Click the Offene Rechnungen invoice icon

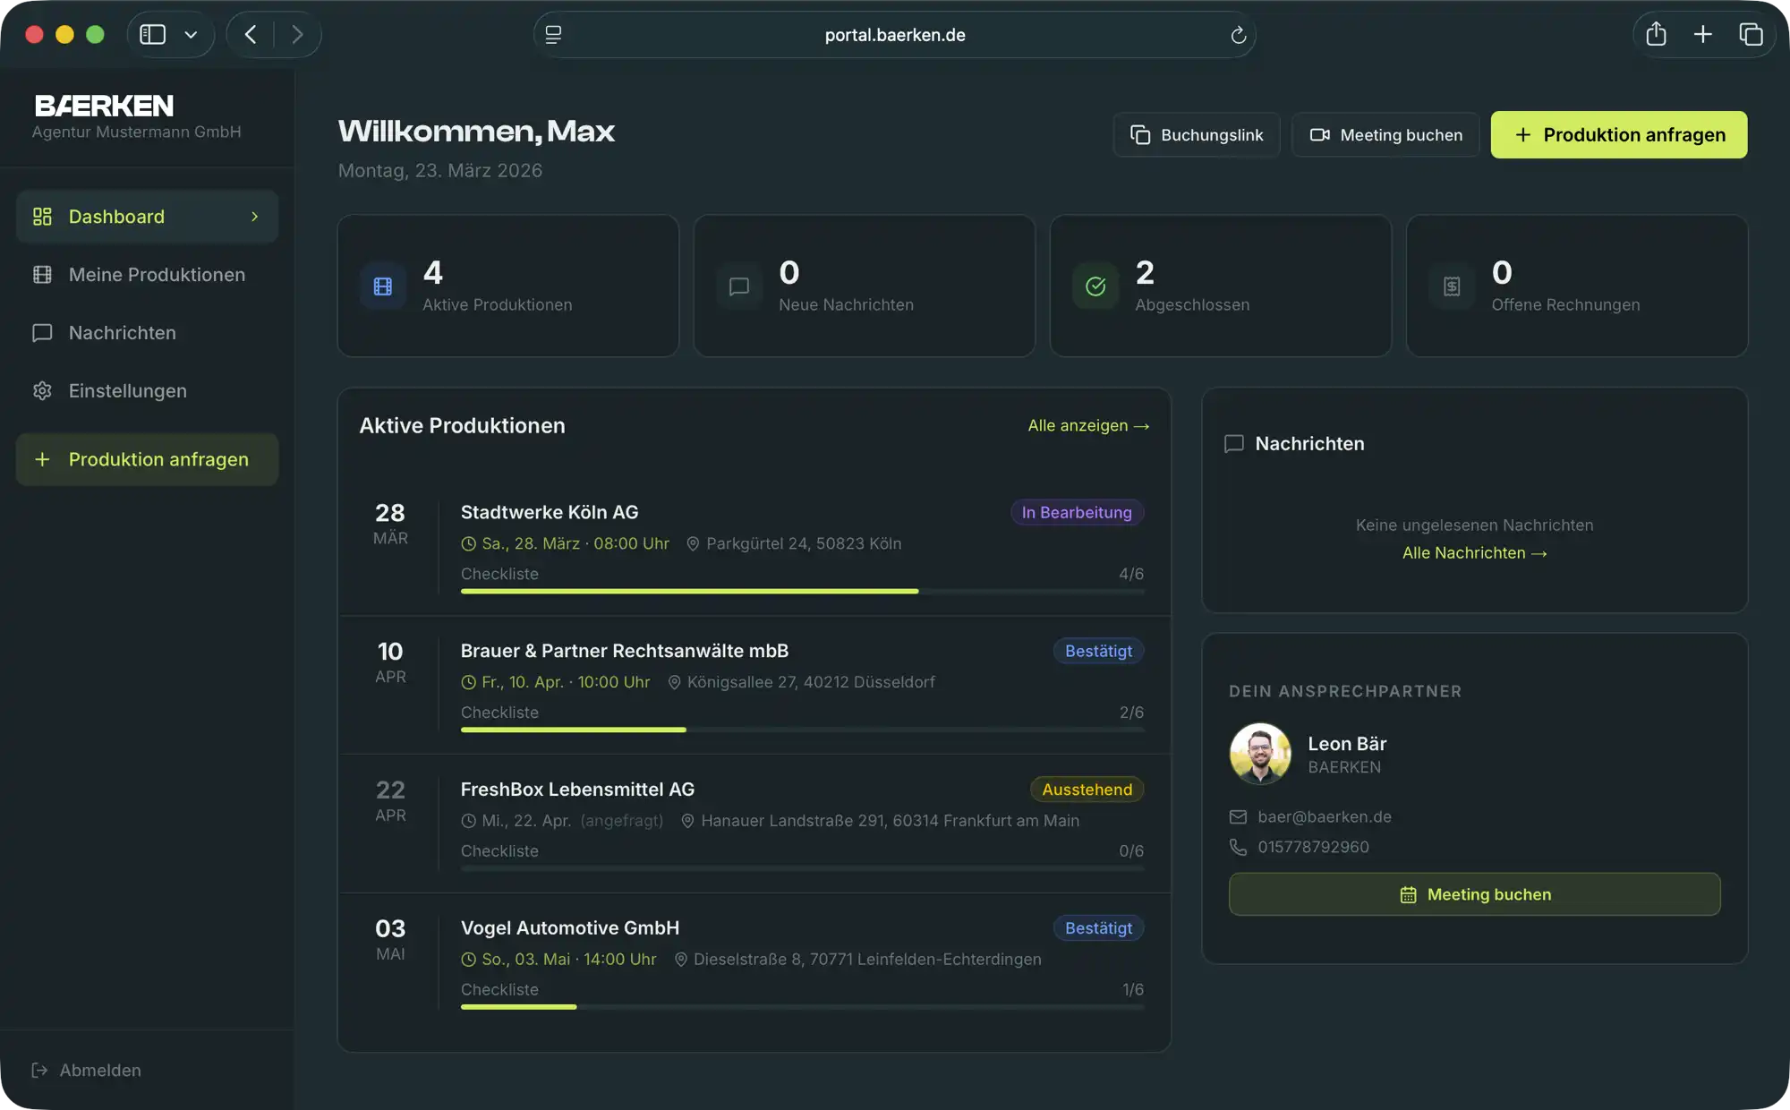click(x=1452, y=286)
